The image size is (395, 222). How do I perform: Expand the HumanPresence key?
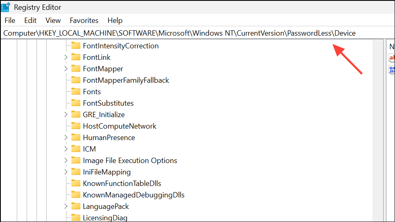click(66, 137)
